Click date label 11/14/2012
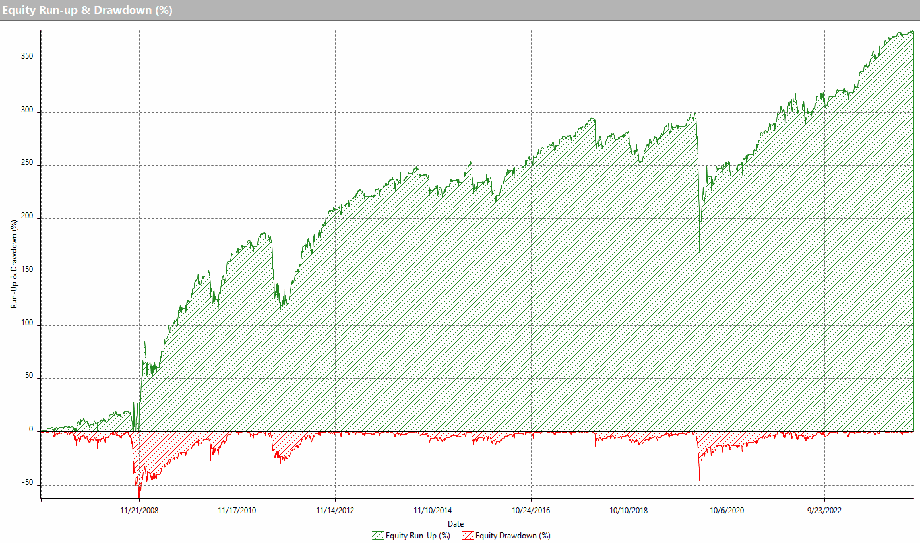 (335, 510)
